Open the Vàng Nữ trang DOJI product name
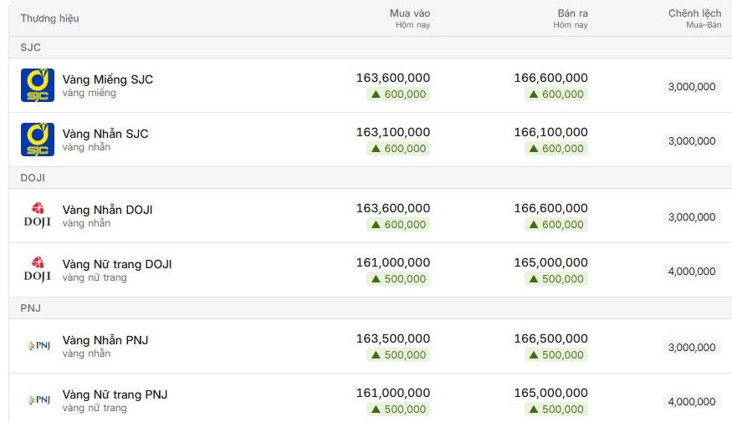This screenshot has height=422, width=732. click(x=117, y=264)
